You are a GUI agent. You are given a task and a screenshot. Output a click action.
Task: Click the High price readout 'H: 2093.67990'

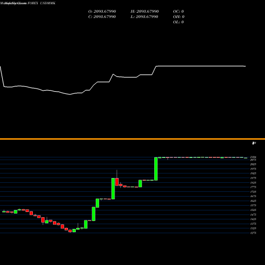pyautogui.click(x=145, y=12)
